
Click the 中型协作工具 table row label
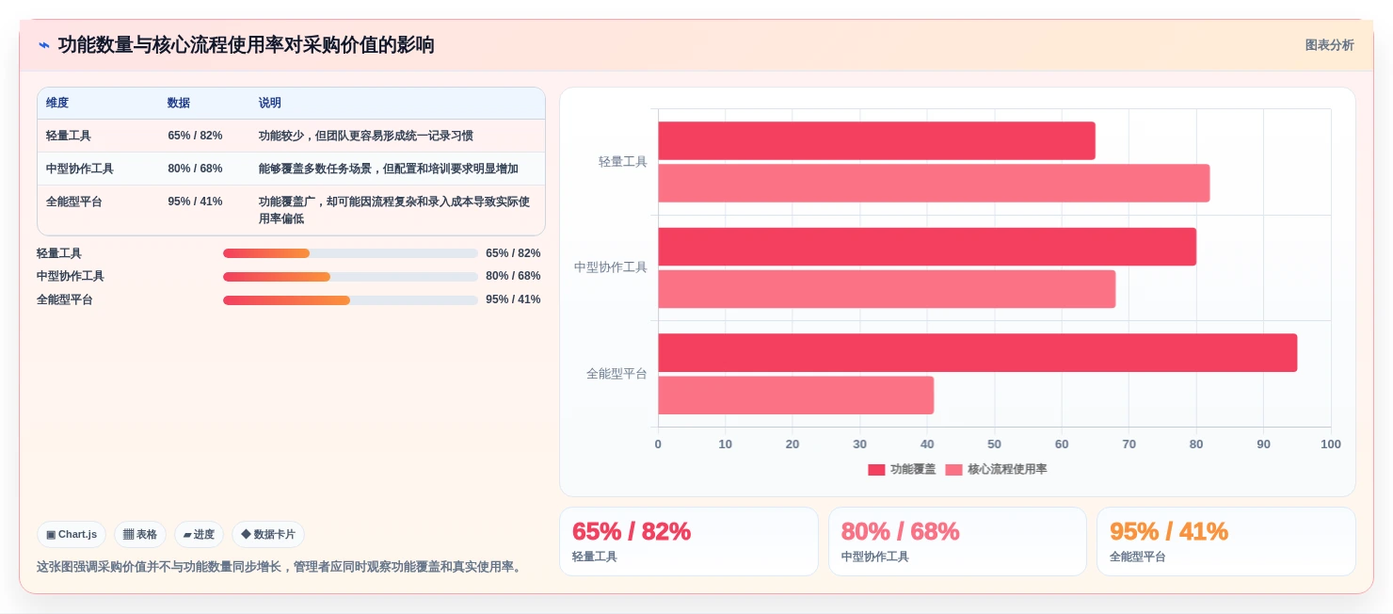80,169
